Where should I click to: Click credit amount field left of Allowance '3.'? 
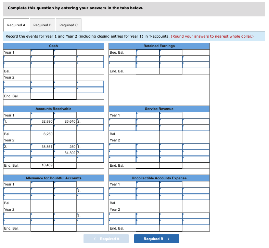[x=65, y=191]
